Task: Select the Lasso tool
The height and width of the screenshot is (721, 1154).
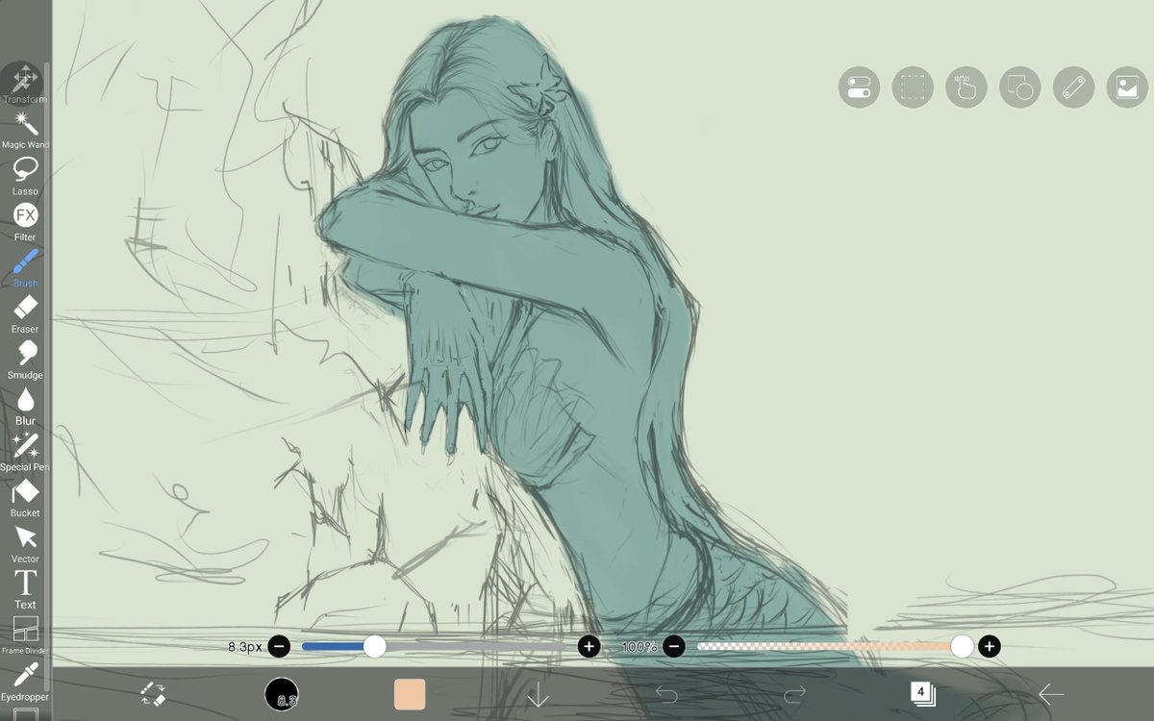Action: tap(25, 176)
